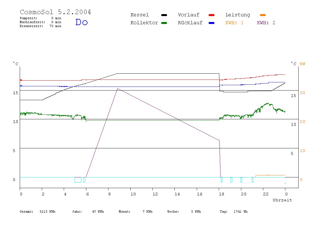This screenshot has width=324, height=229.
Task: Select hour label "22" on the time axis
Action: click(266, 194)
